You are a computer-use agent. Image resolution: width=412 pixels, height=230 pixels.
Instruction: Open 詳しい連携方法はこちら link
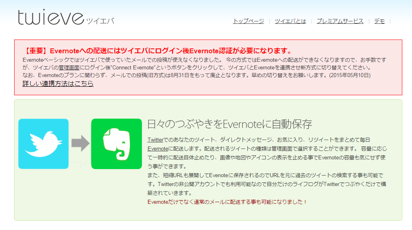[58, 84]
